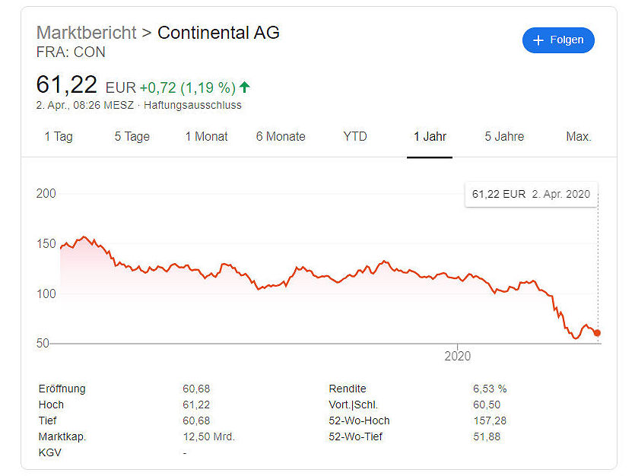This screenshot has height=476, width=635.
Task: Open the Haftungsausschluss disclaimer link
Action: 192,105
